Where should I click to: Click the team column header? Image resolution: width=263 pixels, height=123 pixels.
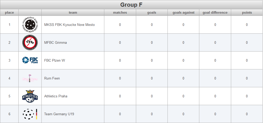click(73, 13)
